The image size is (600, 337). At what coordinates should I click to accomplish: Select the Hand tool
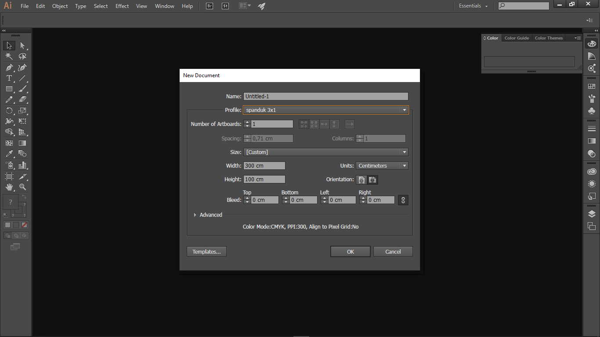coord(9,187)
